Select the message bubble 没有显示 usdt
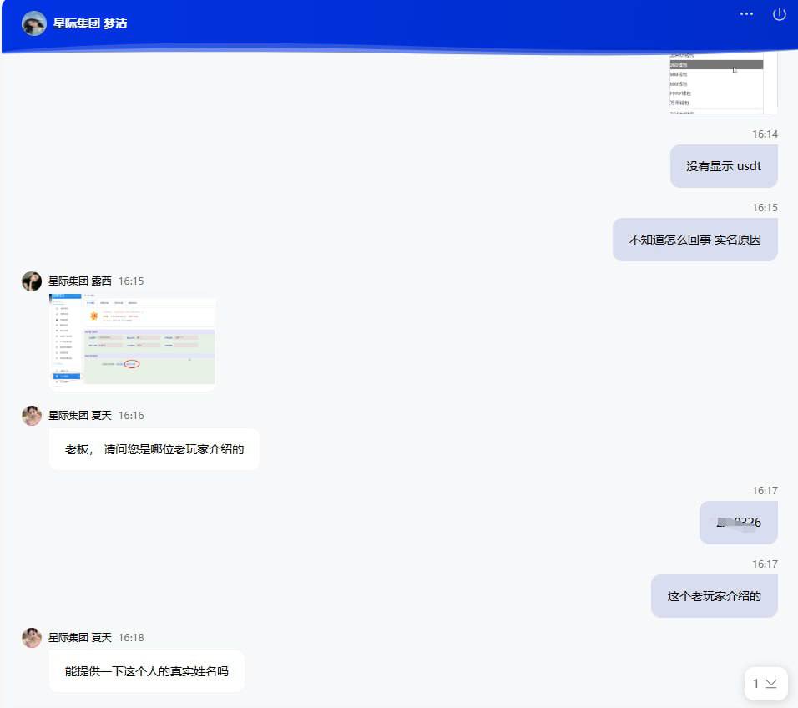The width and height of the screenshot is (798, 708). (x=724, y=166)
